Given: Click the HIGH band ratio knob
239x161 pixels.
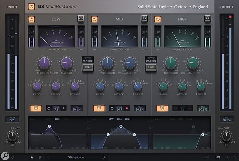Looking at the screenshot, I should (x=163, y=86).
